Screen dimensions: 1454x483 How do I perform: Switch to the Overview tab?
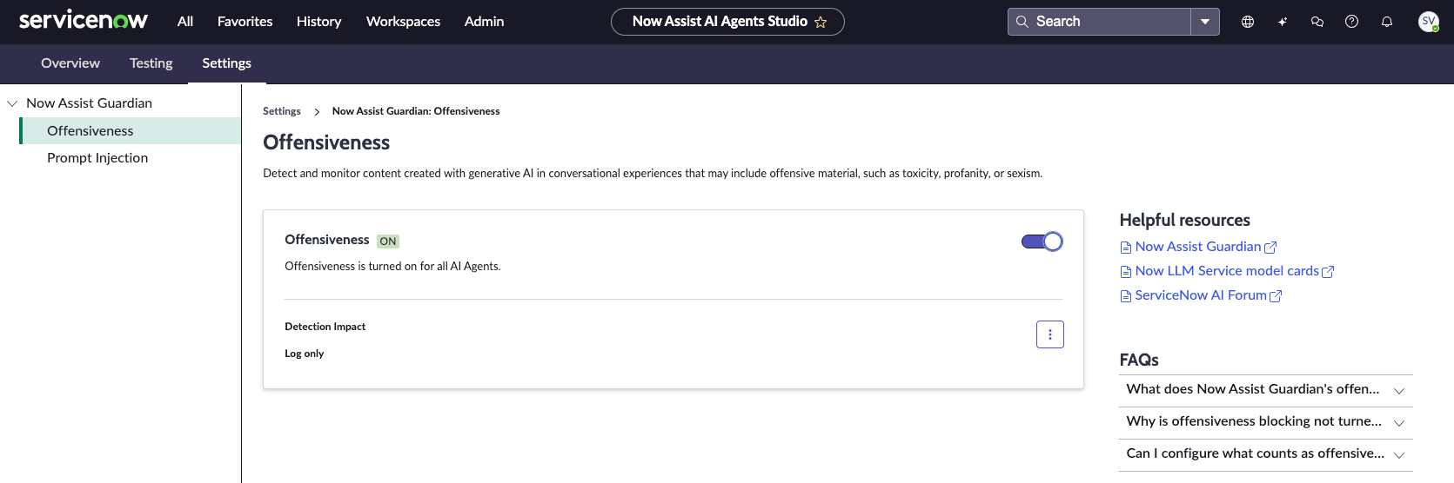coord(70,63)
